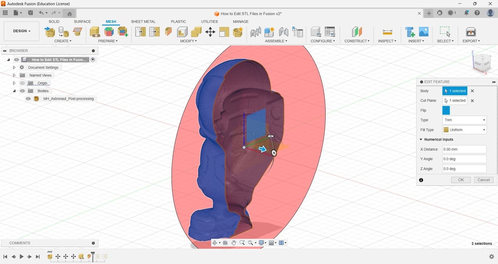Switch to the SOLID tab
This screenshot has width=498, height=264.
[x=54, y=22]
